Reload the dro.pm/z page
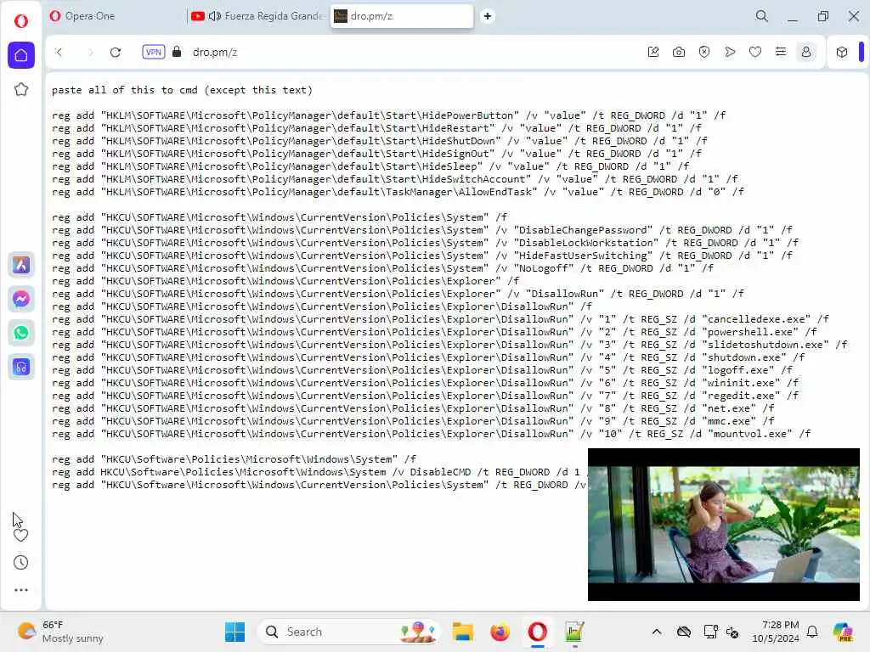Viewport: 870px width, 652px height. [x=116, y=52]
